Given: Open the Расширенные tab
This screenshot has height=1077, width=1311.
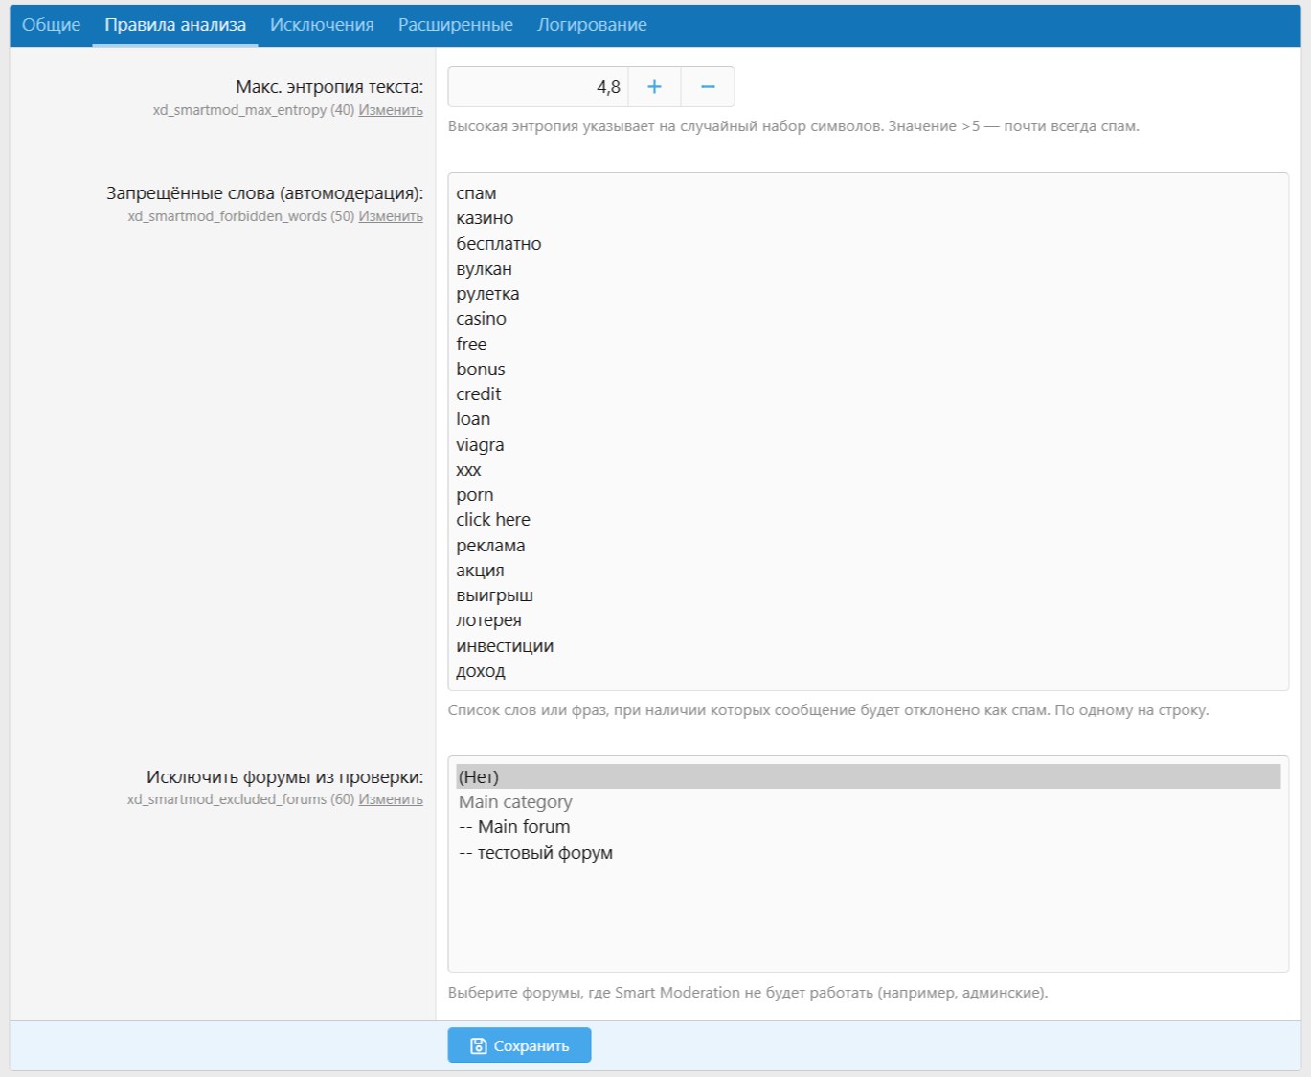Looking at the screenshot, I should tap(456, 25).
